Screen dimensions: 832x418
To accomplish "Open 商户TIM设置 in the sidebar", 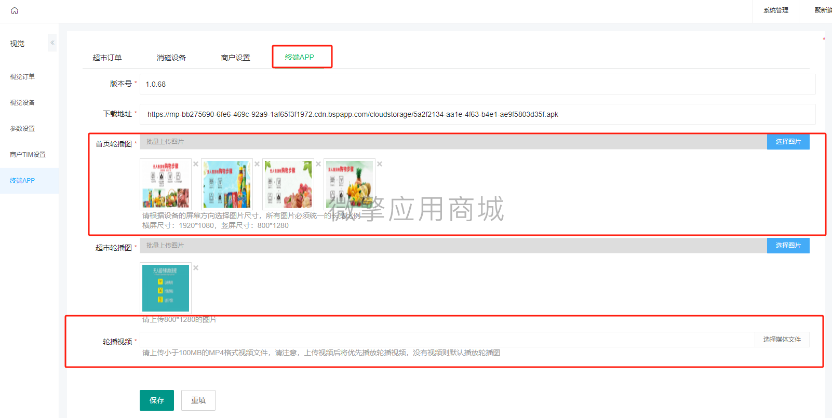I will tap(28, 155).
